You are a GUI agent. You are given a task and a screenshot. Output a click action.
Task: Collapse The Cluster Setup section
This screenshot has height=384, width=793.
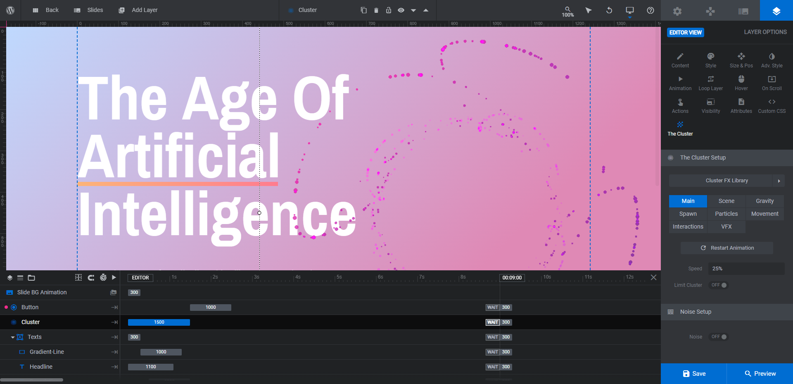727,157
